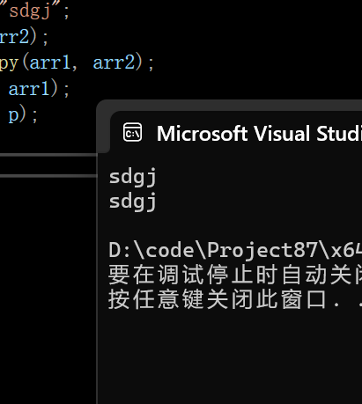Click the second "sdgj" console output line
The height and width of the screenshot is (404, 362).
[133, 202]
